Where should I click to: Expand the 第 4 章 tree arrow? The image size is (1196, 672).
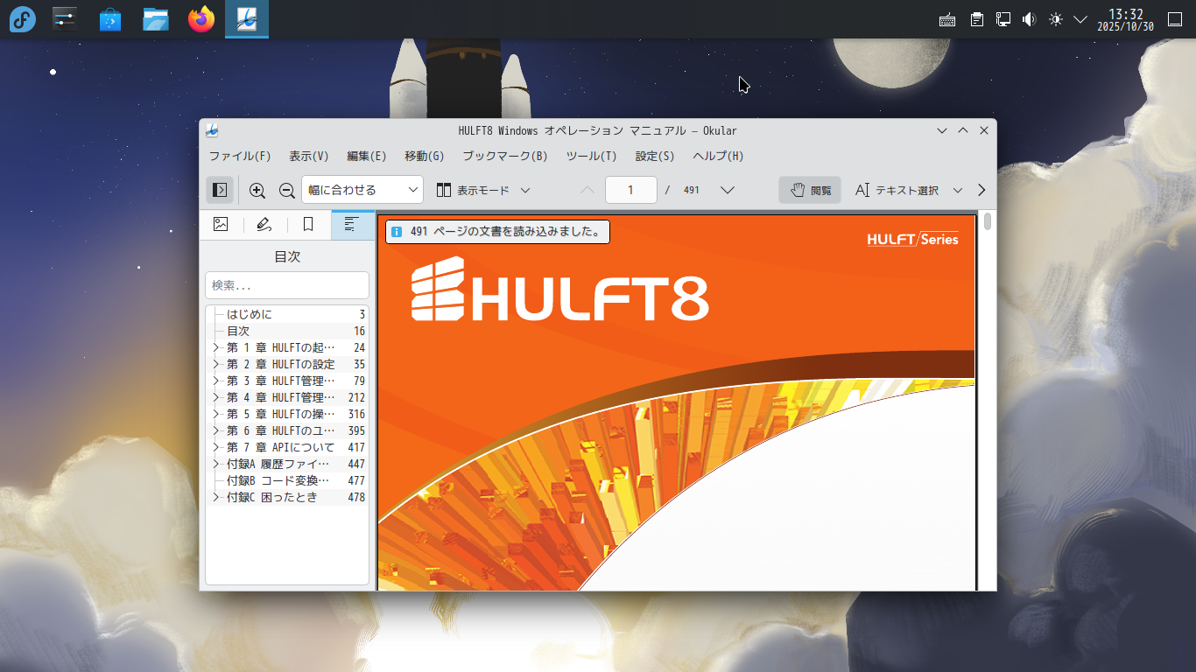(x=216, y=397)
